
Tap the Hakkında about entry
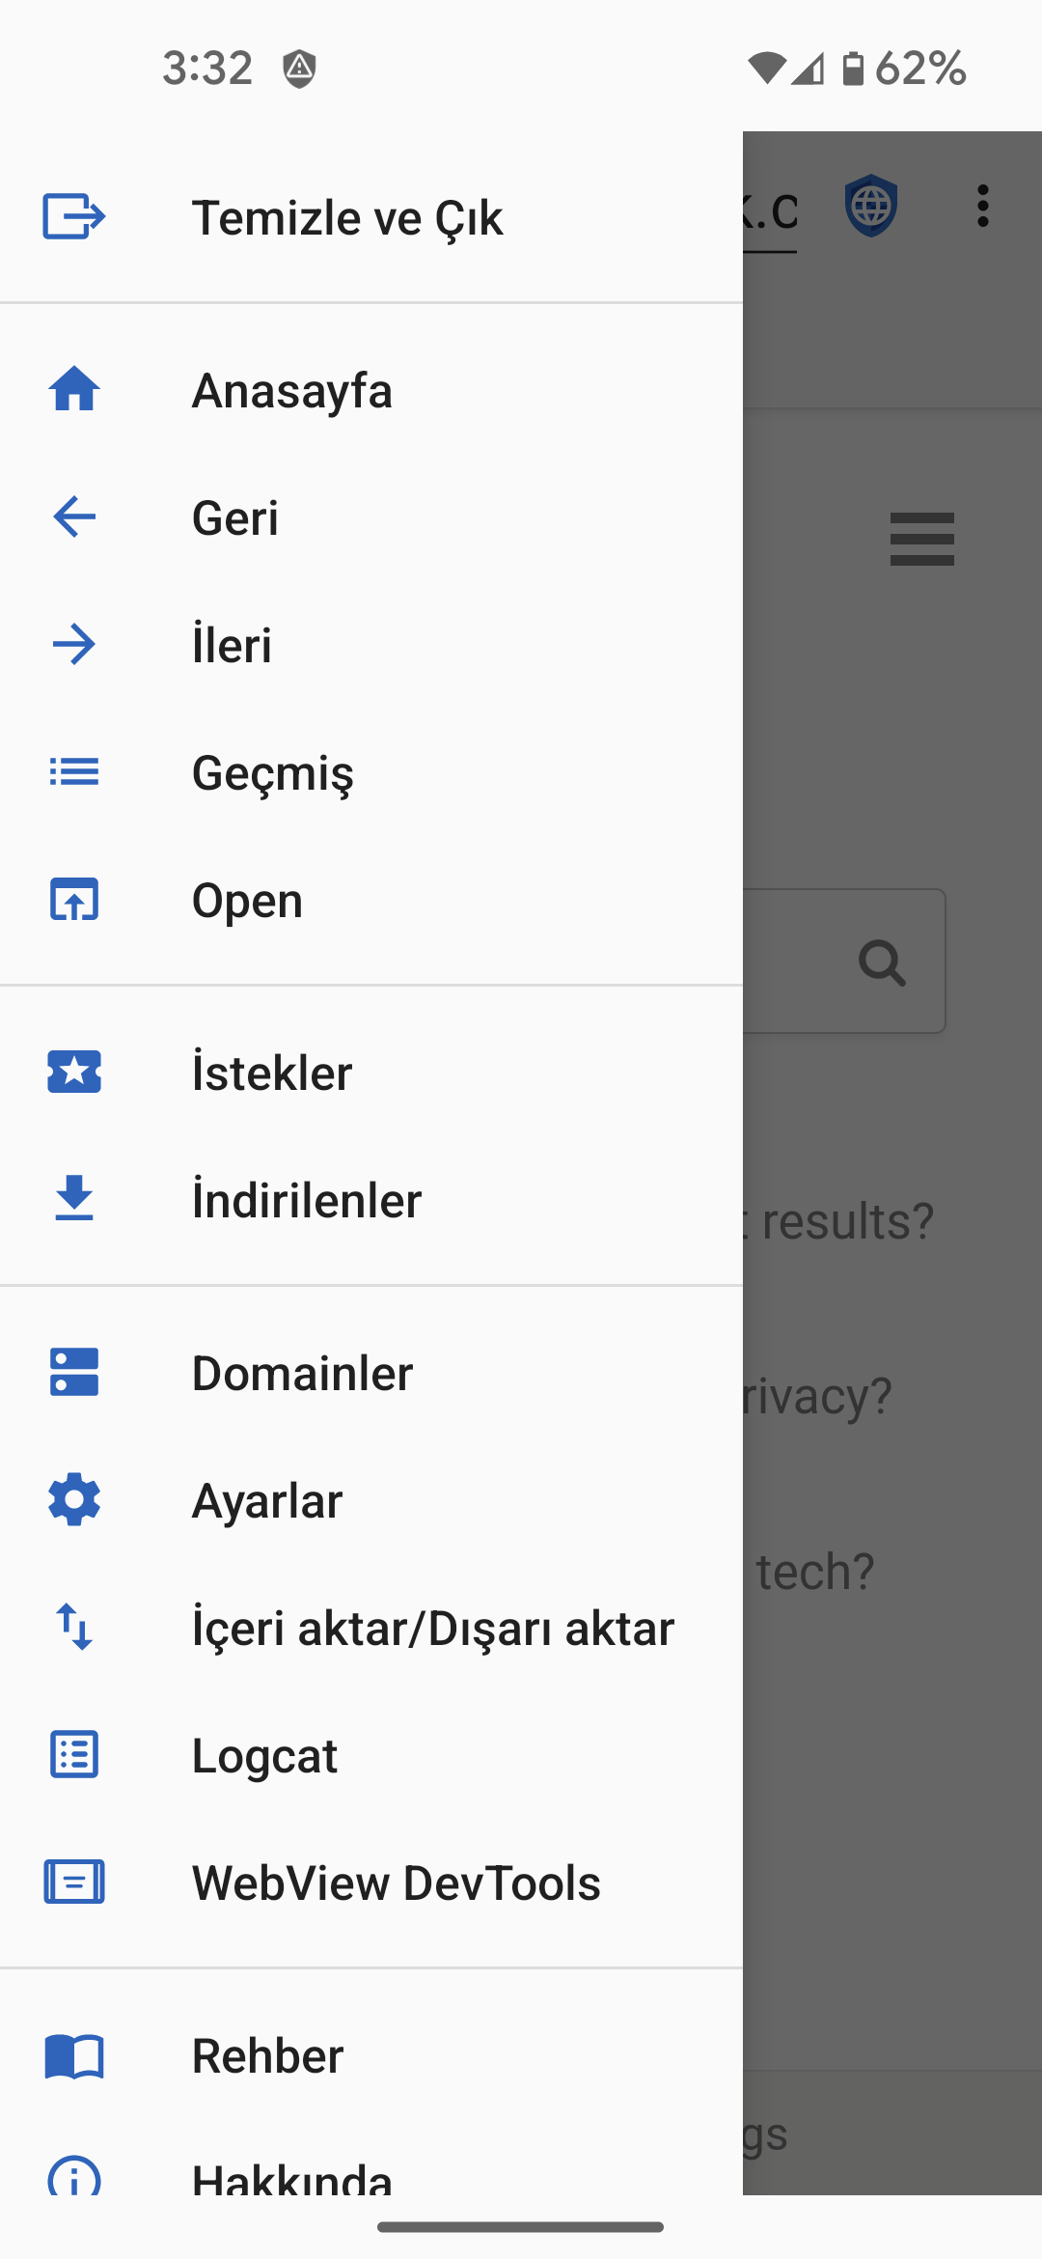[291, 2177]
